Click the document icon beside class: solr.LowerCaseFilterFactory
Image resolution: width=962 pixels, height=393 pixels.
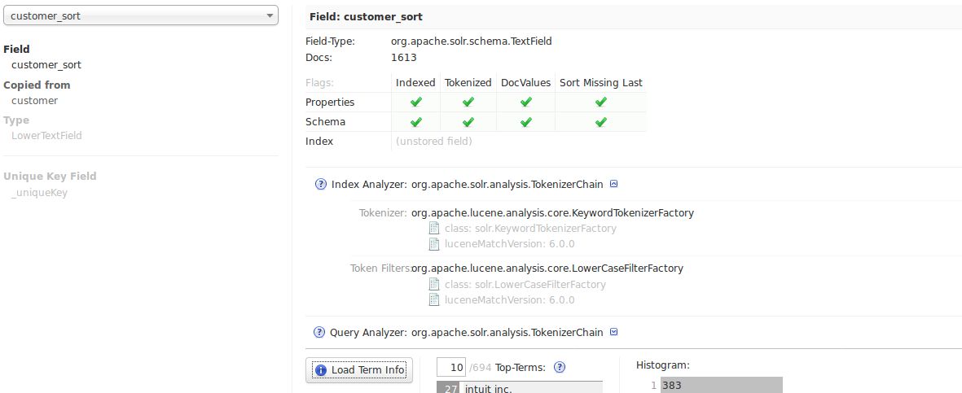click(x=434, y=285)
